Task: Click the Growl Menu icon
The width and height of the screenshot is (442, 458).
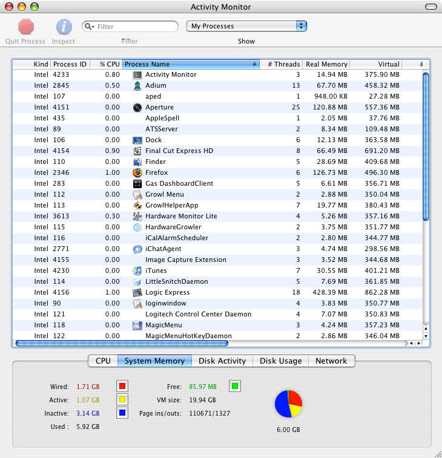Action: (137, 195)
